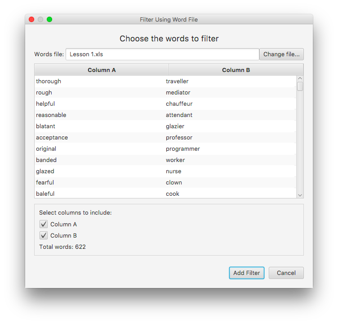The height and width of the screenshot is (324, 338).
Task: Click the table scrollbar down arrow
Action: coord(300,195)
